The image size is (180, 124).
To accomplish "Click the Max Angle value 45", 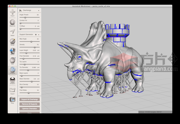I will point(38,39).
